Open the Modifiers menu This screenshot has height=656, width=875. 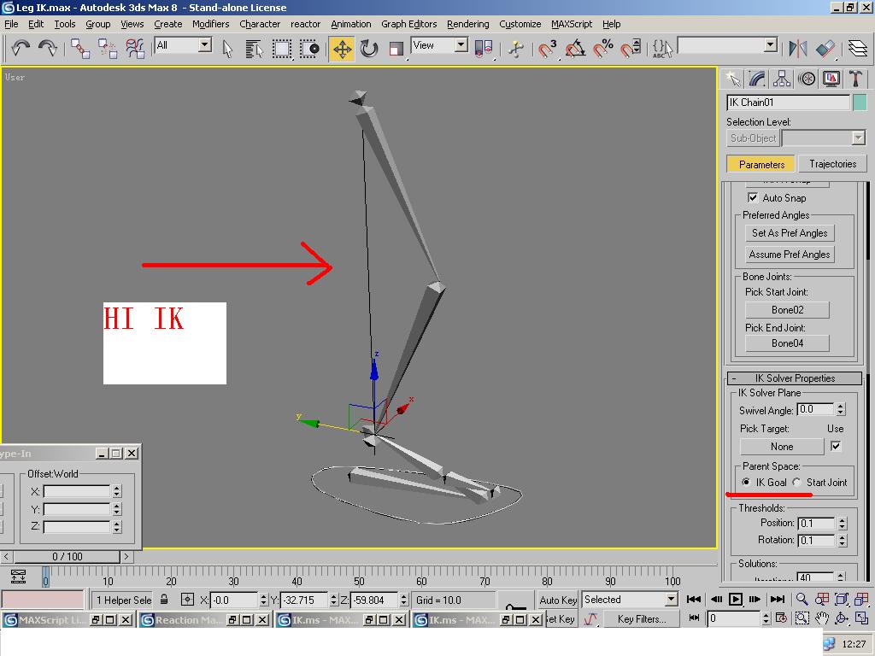pos(210,24)
